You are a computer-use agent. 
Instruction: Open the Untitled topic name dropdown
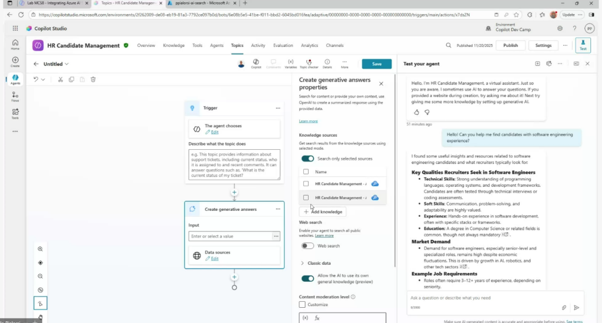(x=66, y=64)
